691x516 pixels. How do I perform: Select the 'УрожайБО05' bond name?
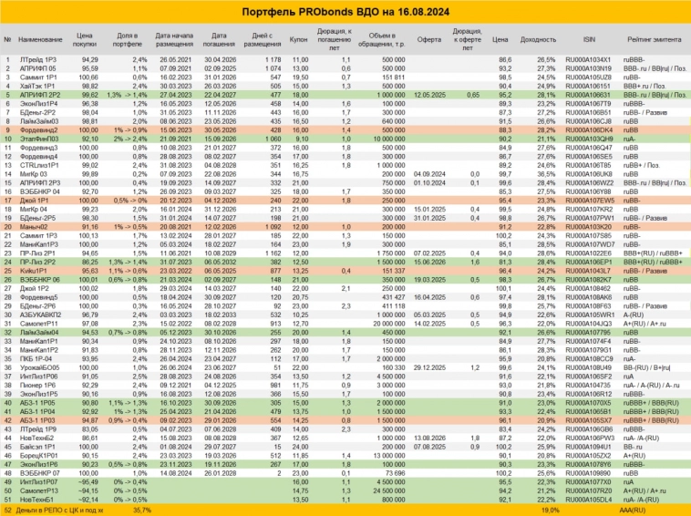pos(40,368)
